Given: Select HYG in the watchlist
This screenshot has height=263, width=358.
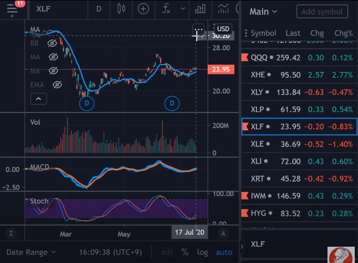Looking at the screenshot, I should tap(299, 213).
